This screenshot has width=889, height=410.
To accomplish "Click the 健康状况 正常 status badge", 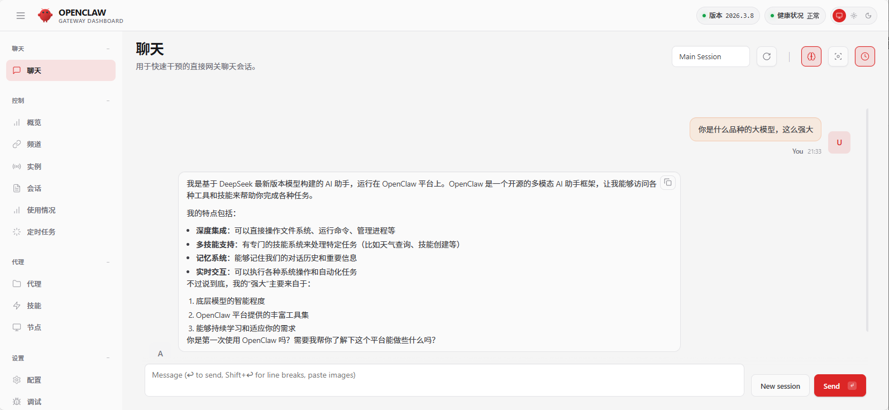I will (x=795, y=16).
